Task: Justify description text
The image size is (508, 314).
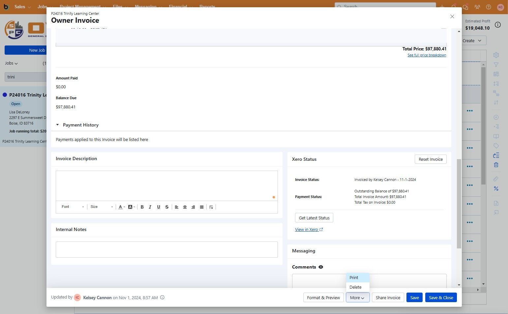Action: 202,207
